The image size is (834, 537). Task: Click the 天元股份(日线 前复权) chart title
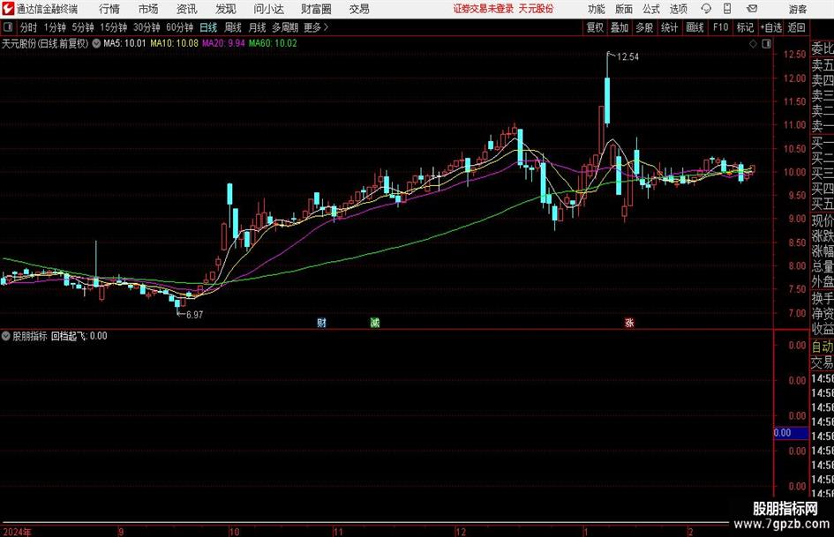click(45, 43)
